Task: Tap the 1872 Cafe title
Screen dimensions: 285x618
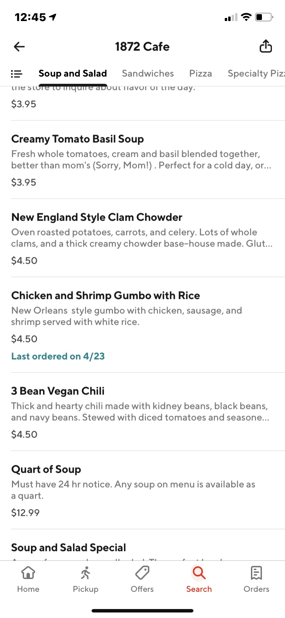Action: (x=142, y=47)
